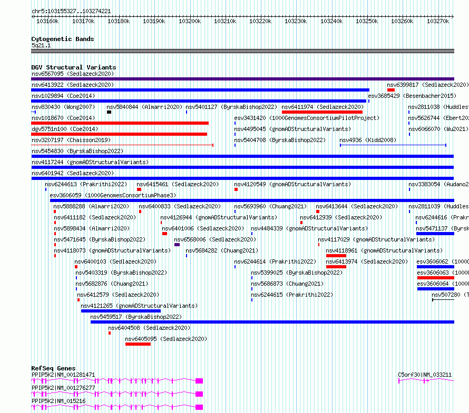Click nsv4117244 (gnomADStructuralVariants) label

pos(90,162)
